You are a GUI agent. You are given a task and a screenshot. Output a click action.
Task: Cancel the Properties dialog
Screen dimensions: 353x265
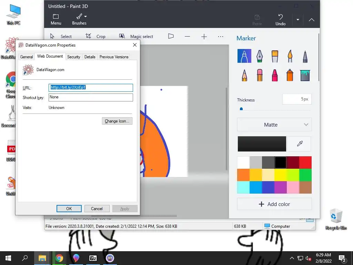tap(97, 209)
